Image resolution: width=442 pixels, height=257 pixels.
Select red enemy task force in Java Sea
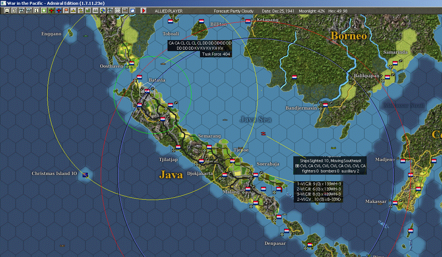coord(263,133)
